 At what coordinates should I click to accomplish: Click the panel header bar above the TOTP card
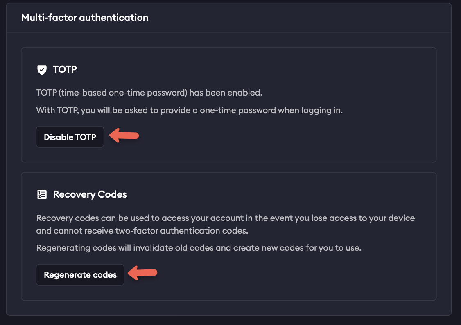click(287, 18)
